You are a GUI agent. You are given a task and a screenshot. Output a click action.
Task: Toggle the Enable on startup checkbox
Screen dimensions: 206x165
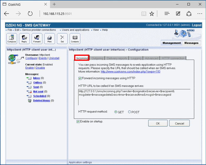(78, 121)
